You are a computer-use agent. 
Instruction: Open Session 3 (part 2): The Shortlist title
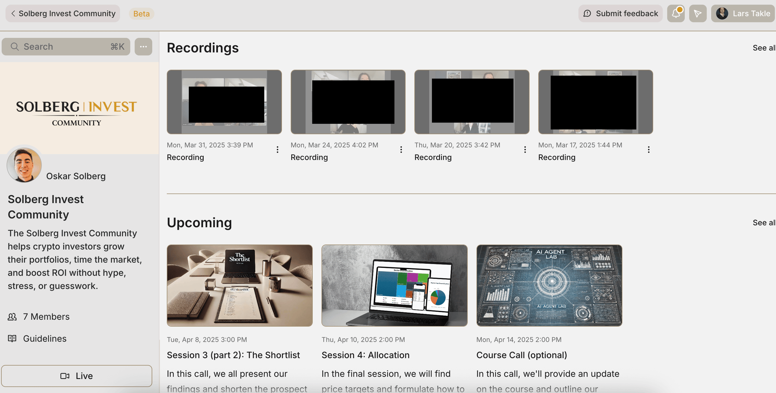[x=233, y=355]
